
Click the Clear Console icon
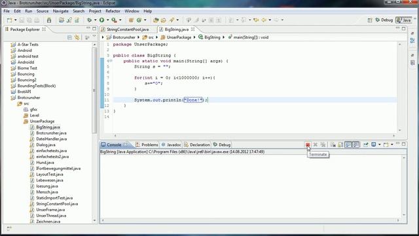click(x=333, y=144)
